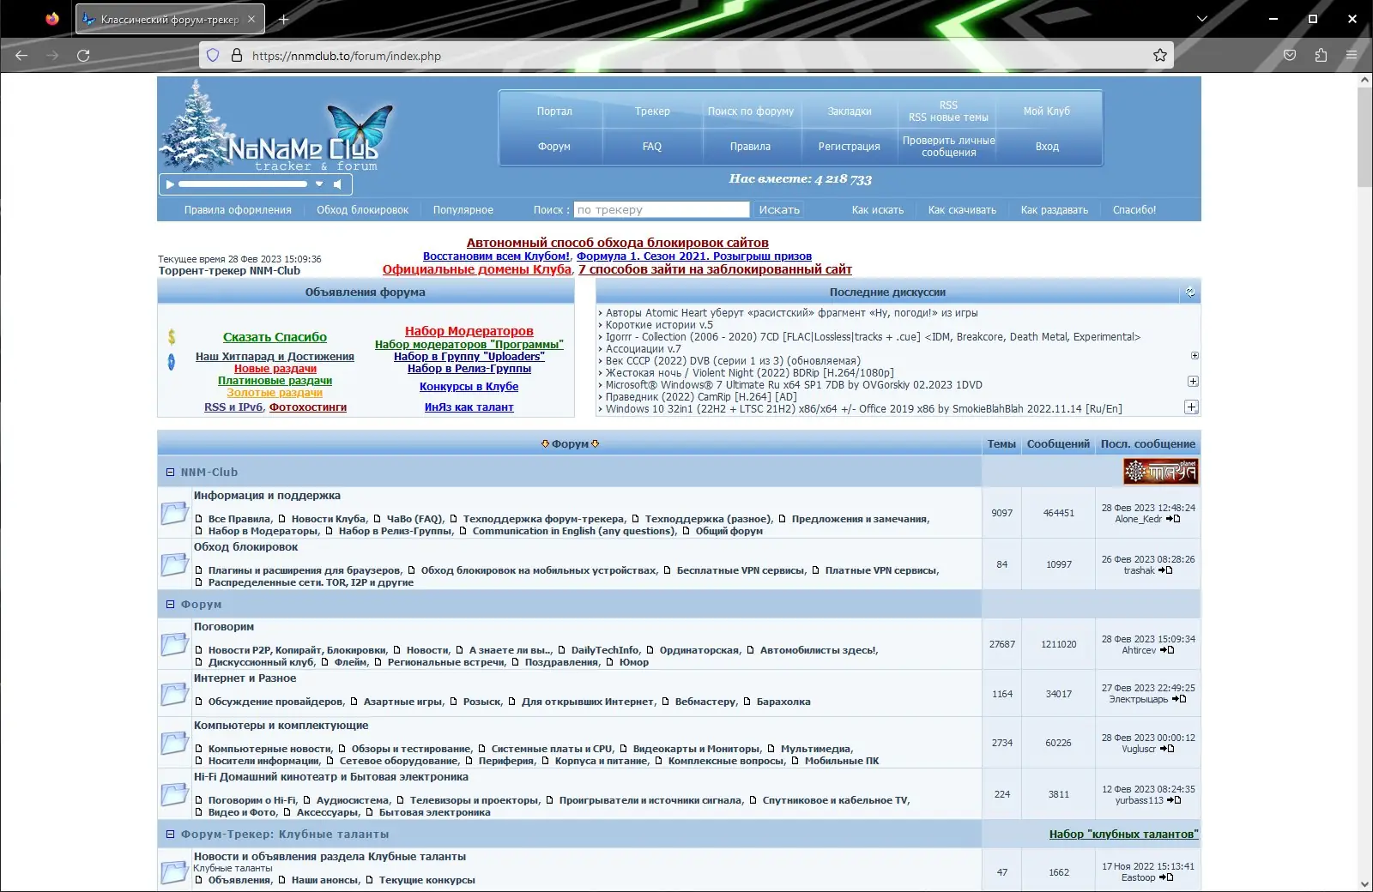The height and width of the screenshot is (892, 1373).
Task: Start the radio player with play icon
Action: (x=170, y=184)
